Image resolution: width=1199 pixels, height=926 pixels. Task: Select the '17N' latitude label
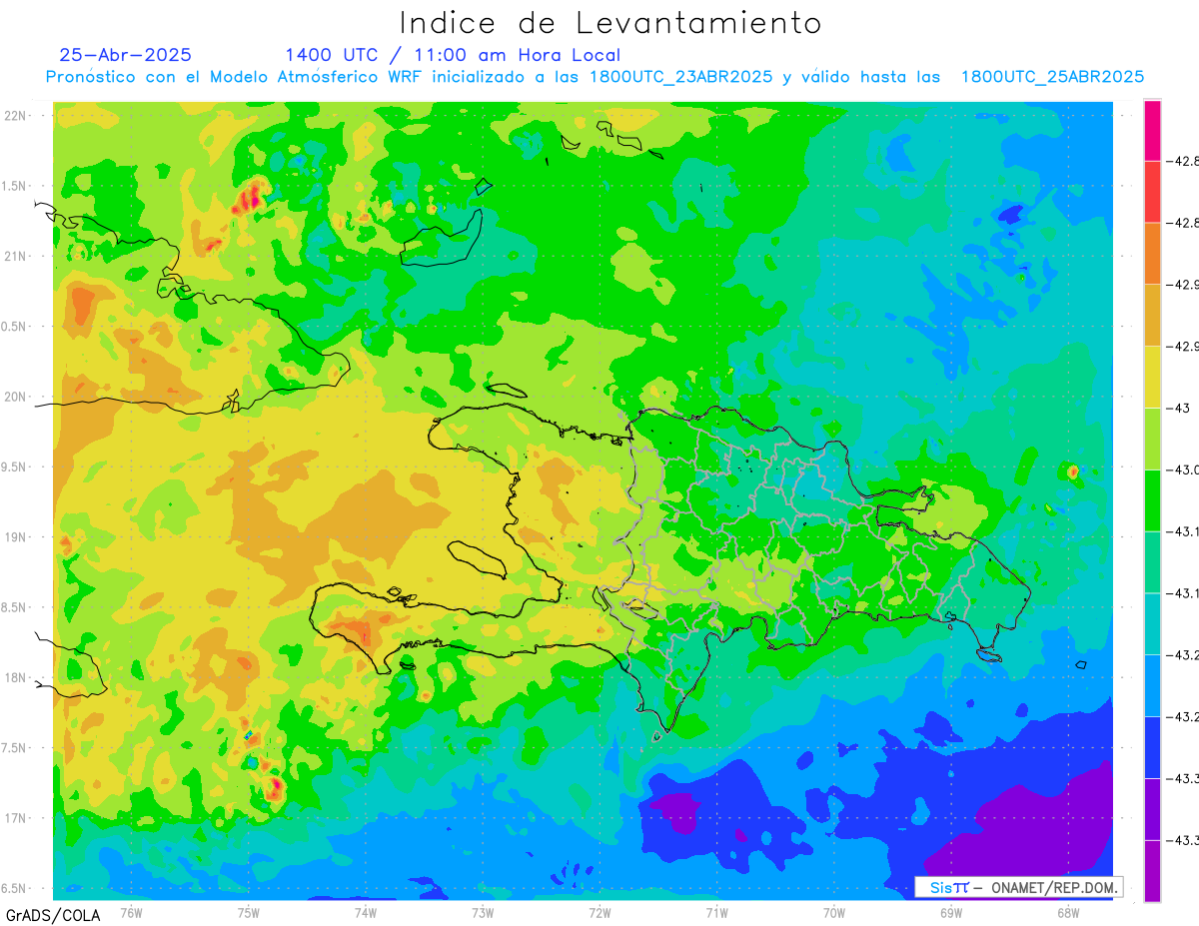click(16, 818)
